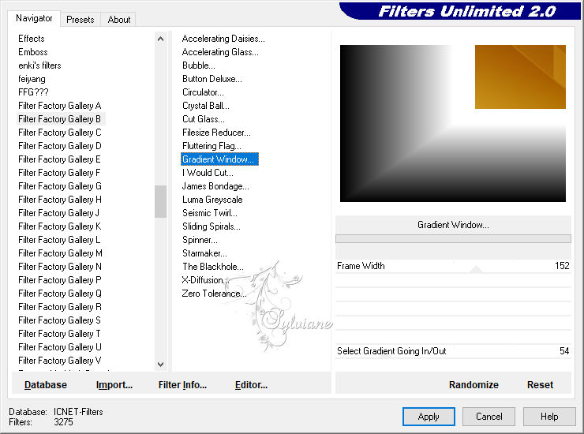
Task: Choose Cut Glass... filter
Action: [x=204, y=119]
